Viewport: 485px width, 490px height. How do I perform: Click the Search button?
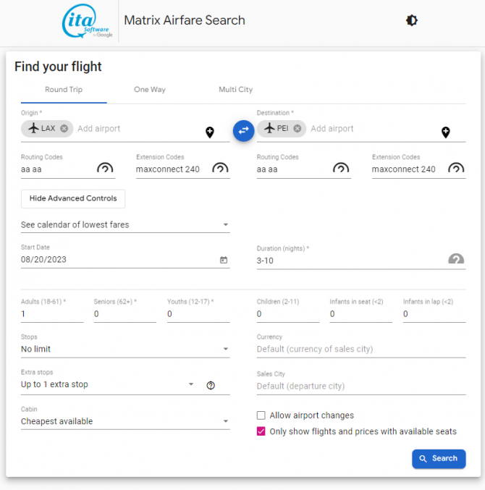tap(439, 459)
